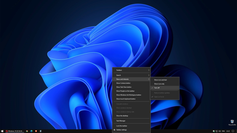Open Brave browser from the taskbar
The image size is (237, 133).
click(36, 131)
